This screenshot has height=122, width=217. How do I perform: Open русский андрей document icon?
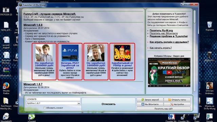6,42
